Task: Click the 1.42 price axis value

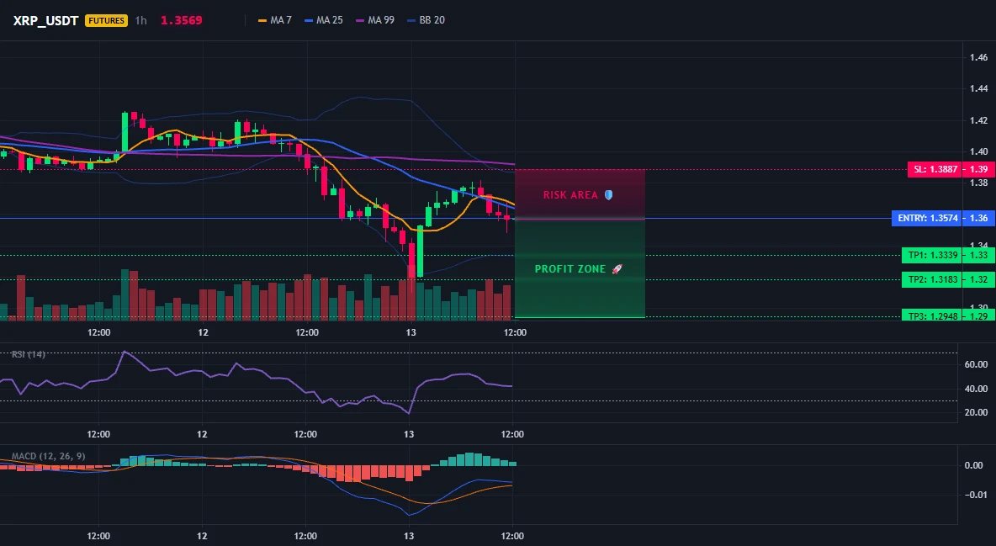Action: click(x=978, y=121)
